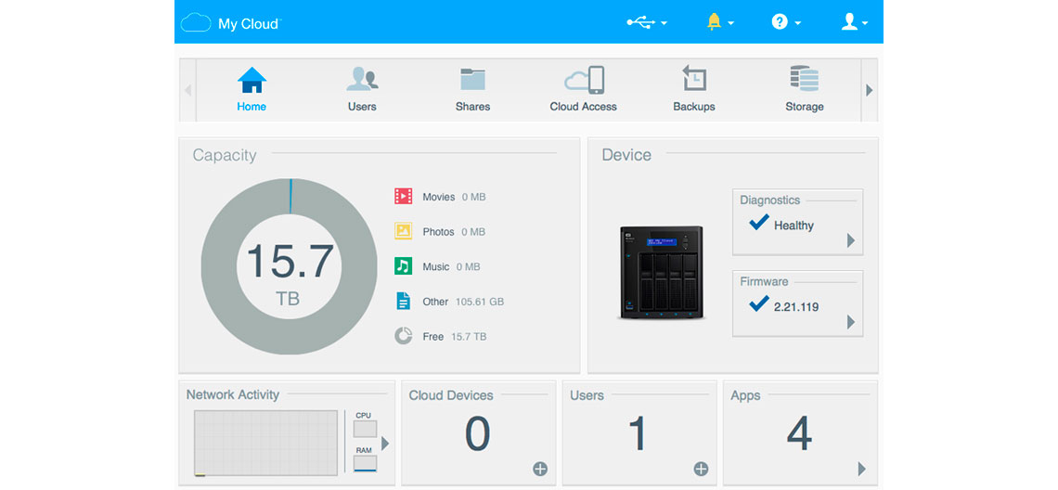Open the user account icon menu
1058x490 pixels.
pyautogui.click(x=849, y=22)
